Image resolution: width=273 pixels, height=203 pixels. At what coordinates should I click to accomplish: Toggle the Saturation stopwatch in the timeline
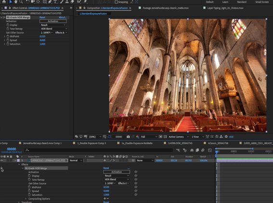click(29, 195)
